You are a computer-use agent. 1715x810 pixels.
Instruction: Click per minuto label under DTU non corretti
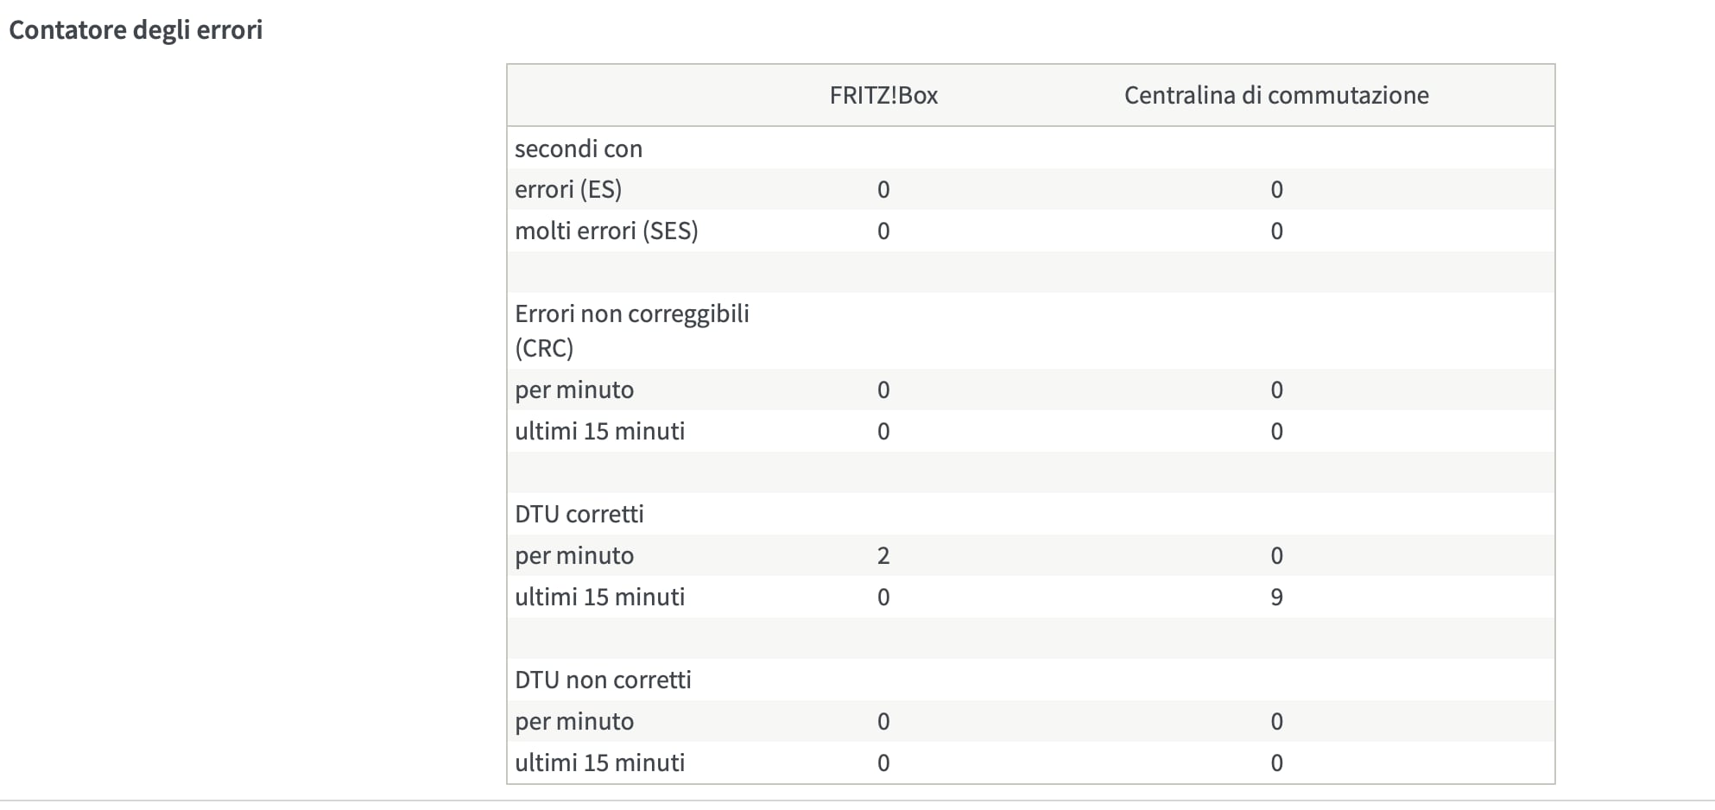pyautogui.click(x=574, y=721)
